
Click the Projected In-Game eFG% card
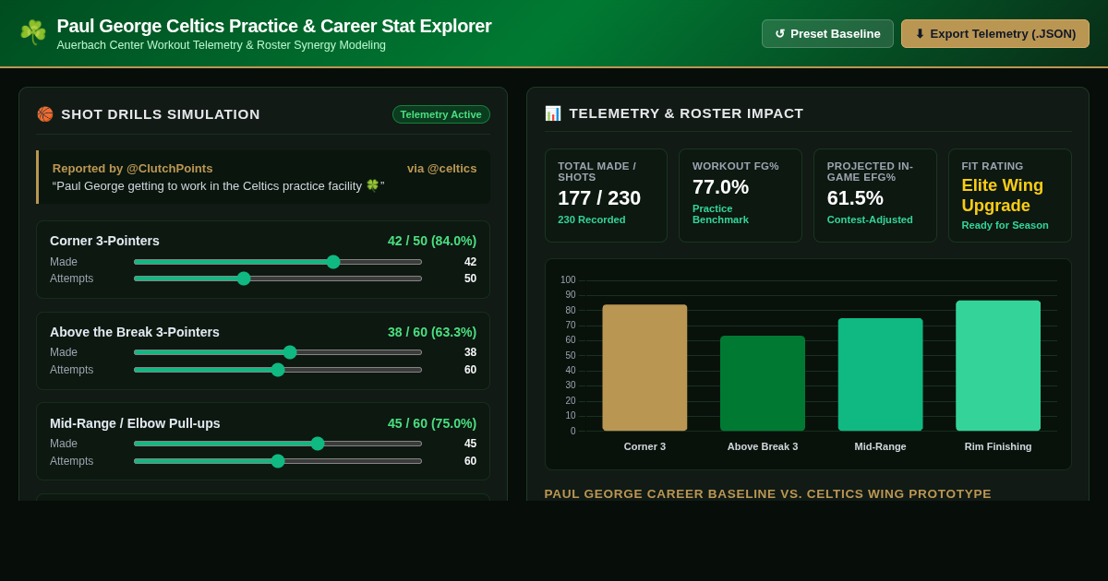click(x=875, y=196)
